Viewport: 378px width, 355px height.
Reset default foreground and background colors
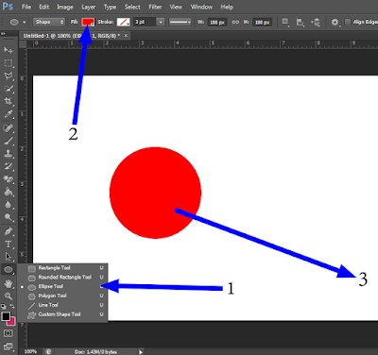pos(4,306)
